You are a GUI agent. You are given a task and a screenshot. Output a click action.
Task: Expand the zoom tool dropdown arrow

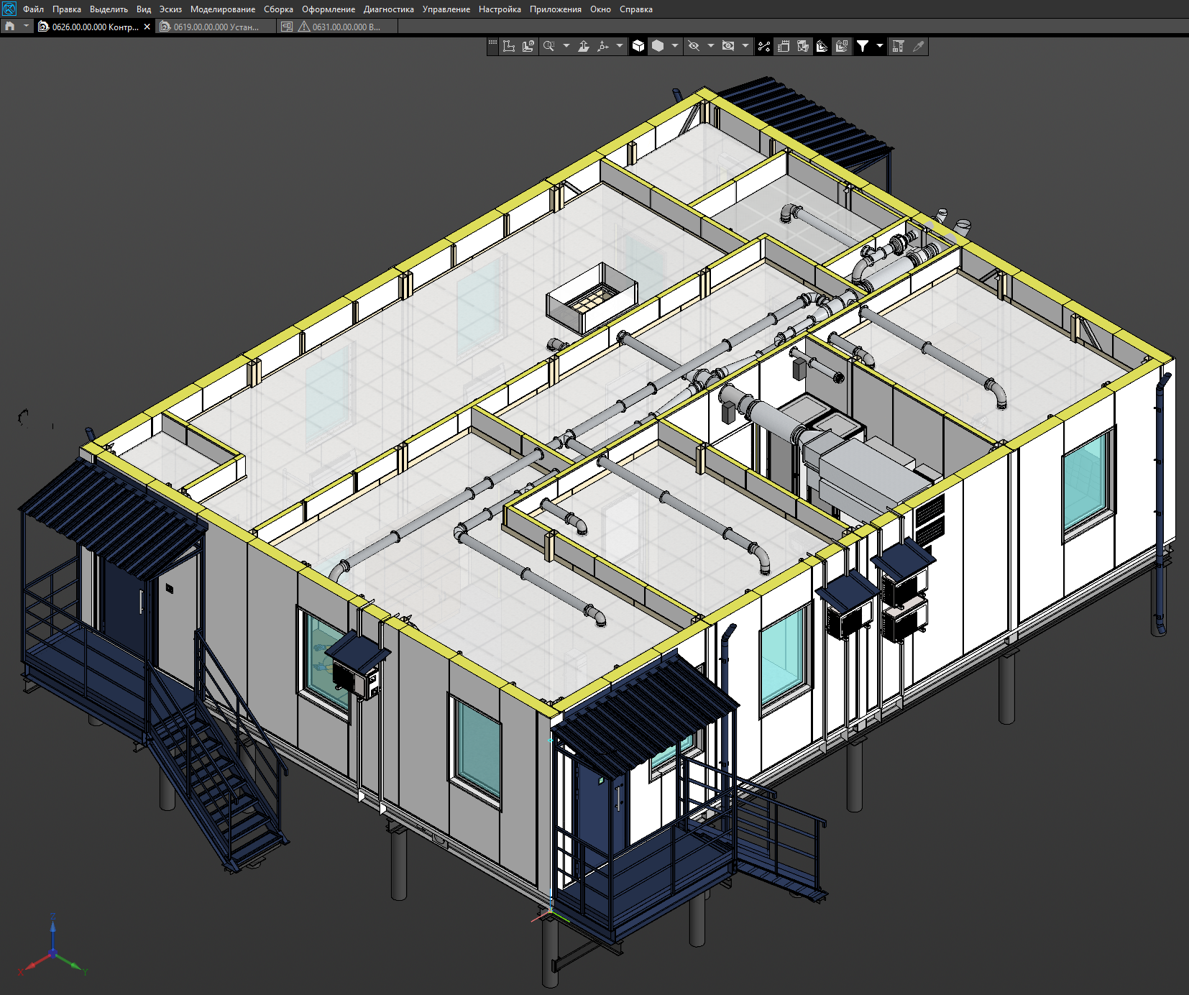(566, 47)
